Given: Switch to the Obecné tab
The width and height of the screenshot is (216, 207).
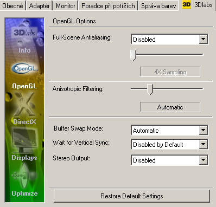Looking at the screenshot, I should pyautogui.click(x=12, y=6).
